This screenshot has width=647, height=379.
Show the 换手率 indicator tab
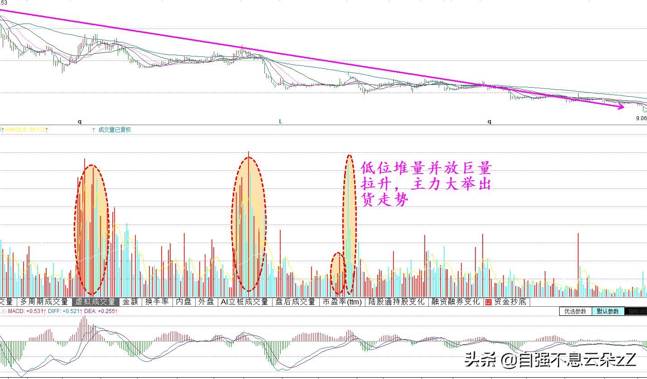click(x=157, y=302)
